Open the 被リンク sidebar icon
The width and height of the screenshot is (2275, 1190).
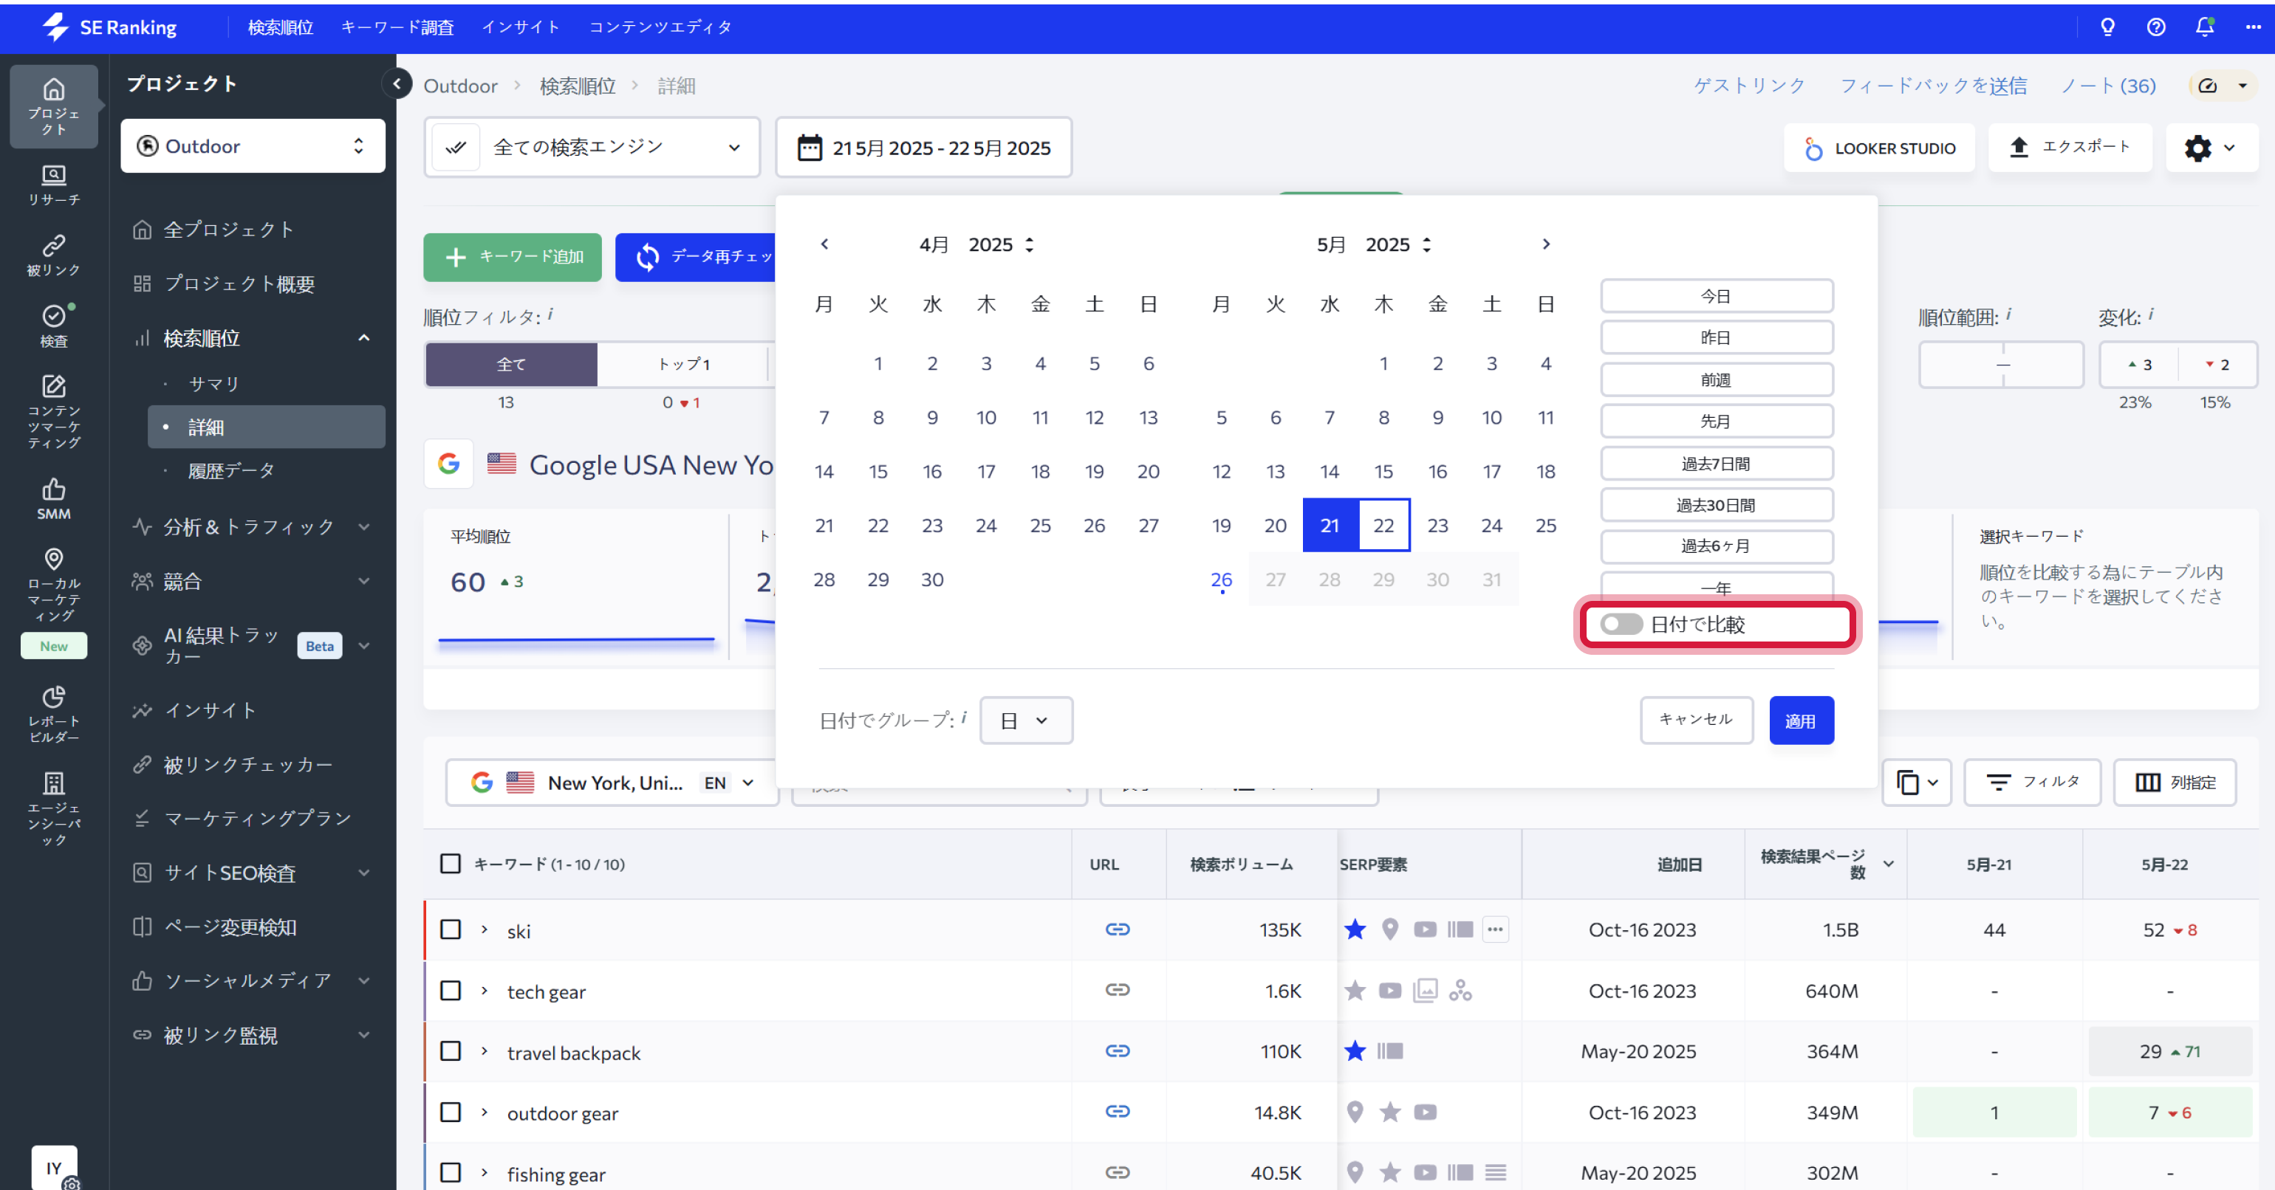tap(53, 255)
